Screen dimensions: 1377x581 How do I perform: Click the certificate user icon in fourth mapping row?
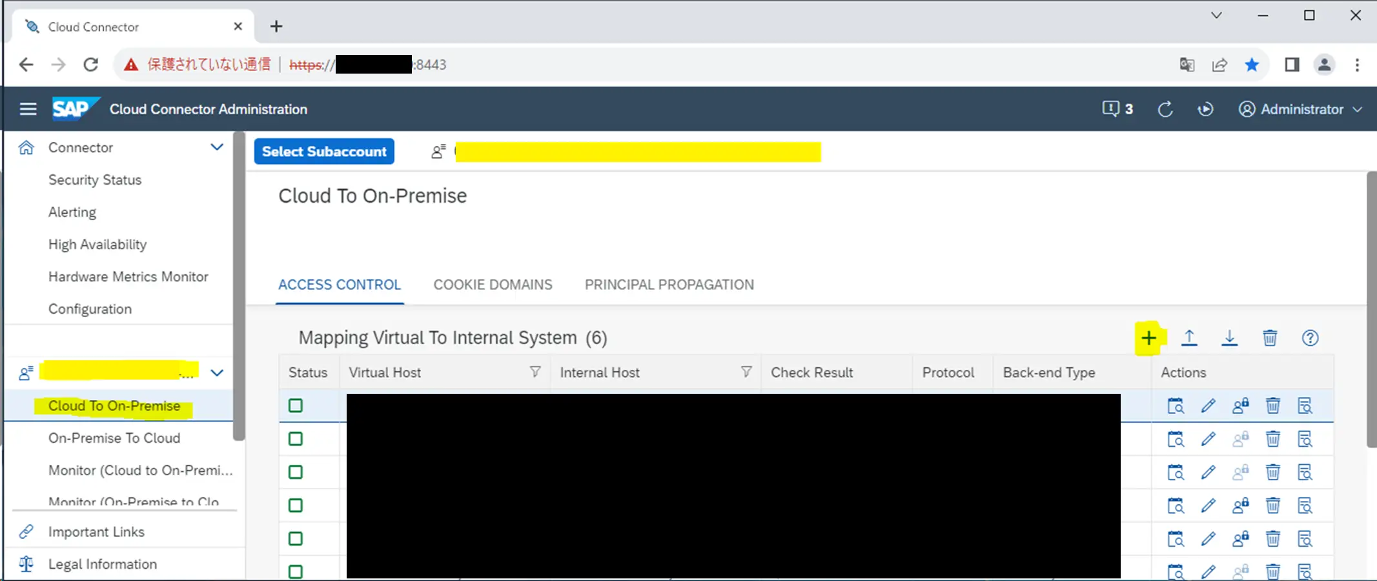click(x=1240, y=505)
